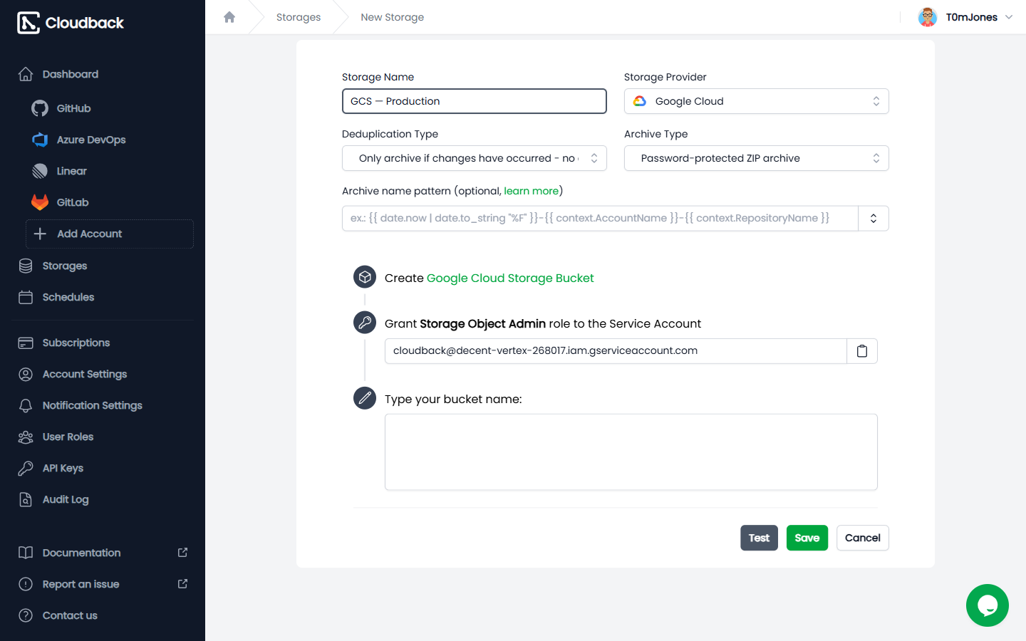Viewport: 1026px width, 641px height.
Task: Click the Dashboard house icon in sidebar
Action: click(x=26, y=74)
